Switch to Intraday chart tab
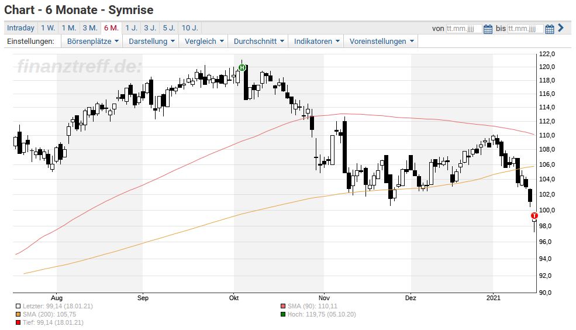Screen dimensions: 576x330 20,28
